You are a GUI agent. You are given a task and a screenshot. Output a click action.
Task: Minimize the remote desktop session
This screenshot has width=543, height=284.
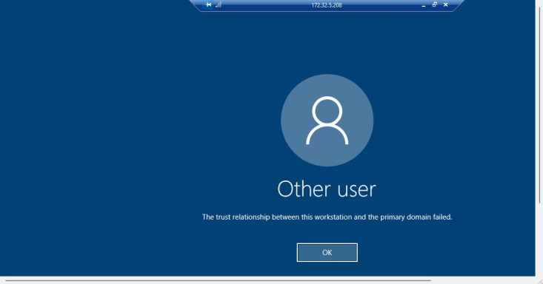(x=423, y=5)
